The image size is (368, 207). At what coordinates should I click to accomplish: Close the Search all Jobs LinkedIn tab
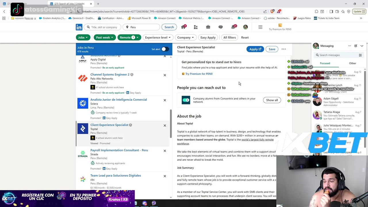tap(91, 4)
